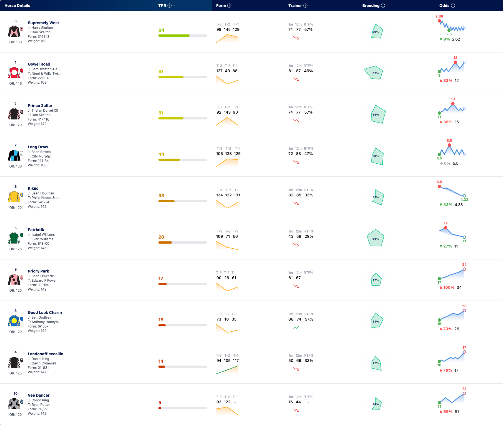503x425 pixels.
Task: Click the Trainer column info icon
Action: click(305, 6)
